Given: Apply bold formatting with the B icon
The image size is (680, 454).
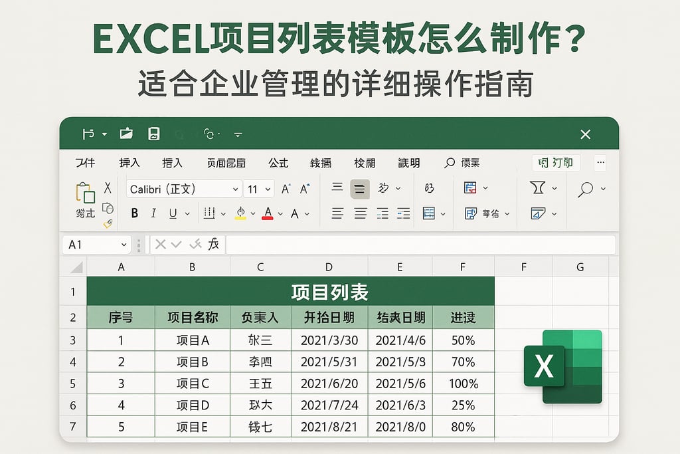Looking at the screenshot, I should point(134,213).
